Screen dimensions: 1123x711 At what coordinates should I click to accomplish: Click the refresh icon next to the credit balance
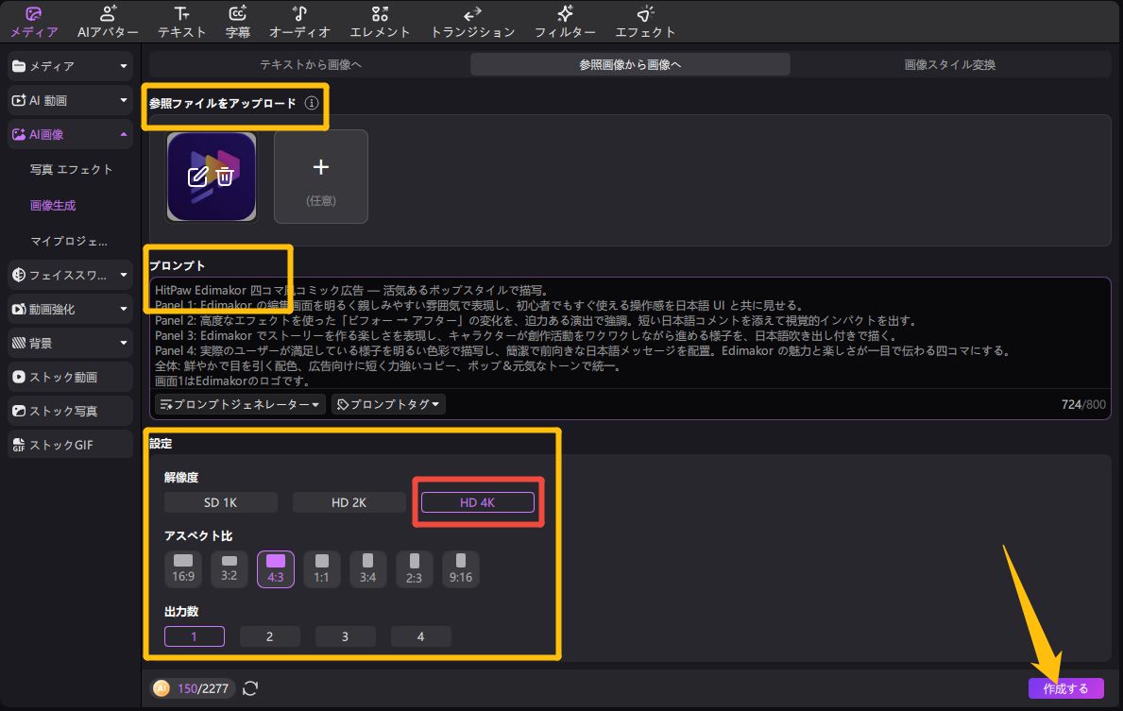[x=249, y=688]
